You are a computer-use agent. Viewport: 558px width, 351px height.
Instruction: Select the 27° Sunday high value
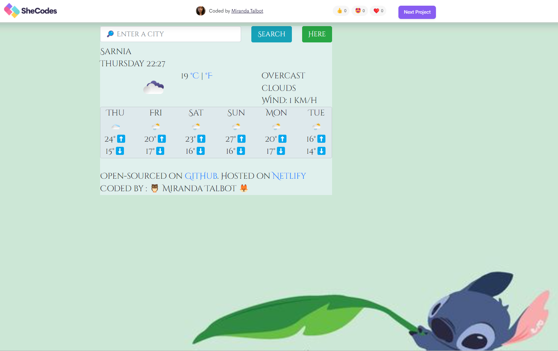pos(230,139)
